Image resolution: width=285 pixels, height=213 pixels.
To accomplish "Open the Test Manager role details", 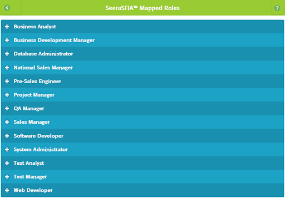I will coord(142,176).
